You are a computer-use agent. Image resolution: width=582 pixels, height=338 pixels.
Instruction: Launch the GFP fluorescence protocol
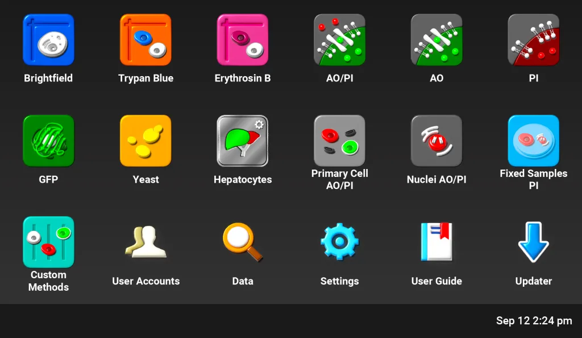[48, 141]
